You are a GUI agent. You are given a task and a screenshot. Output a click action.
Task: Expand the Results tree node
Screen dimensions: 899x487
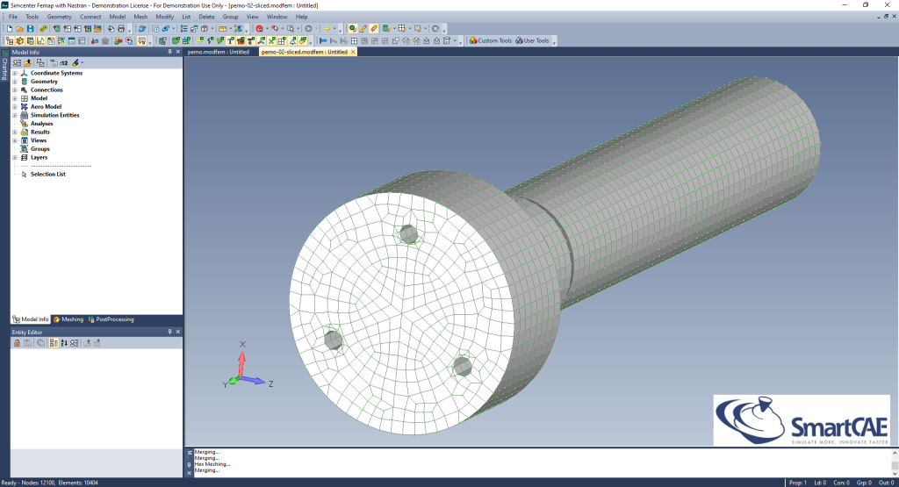tap(15, 132)
